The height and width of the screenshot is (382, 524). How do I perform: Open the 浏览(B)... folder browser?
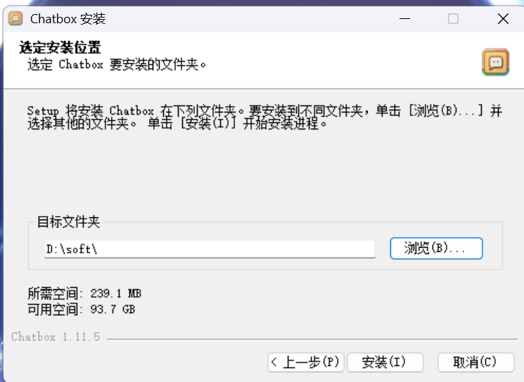[x=436, y=248]
